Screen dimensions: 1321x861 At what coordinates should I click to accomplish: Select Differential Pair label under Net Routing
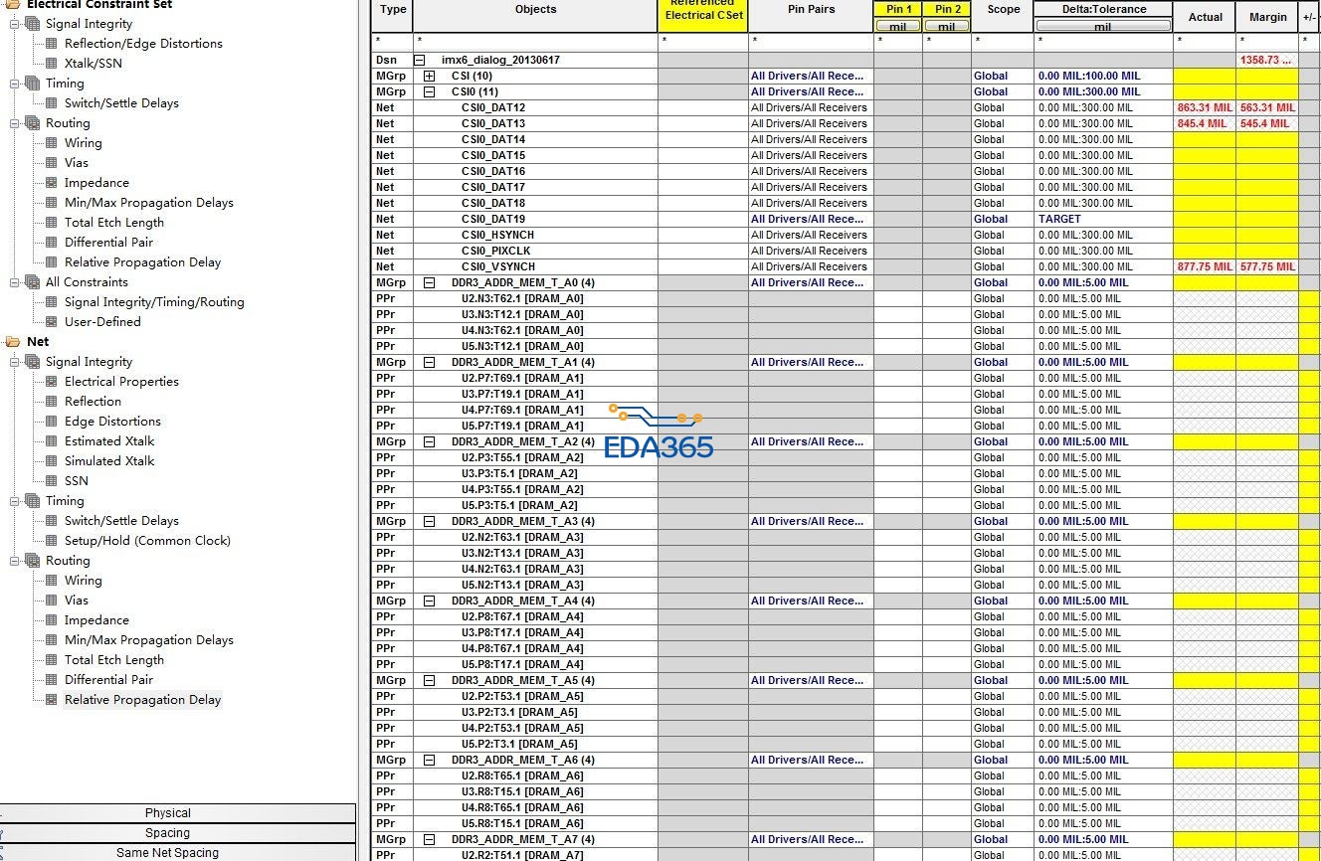coord(109,680)
